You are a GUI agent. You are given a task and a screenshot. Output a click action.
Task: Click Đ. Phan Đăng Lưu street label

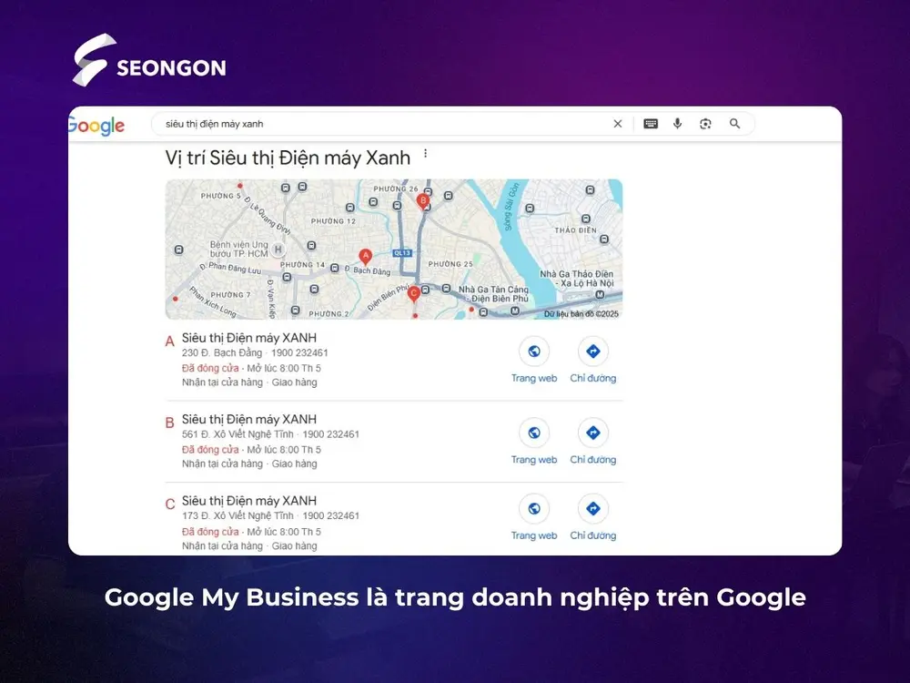coord(230,268)
